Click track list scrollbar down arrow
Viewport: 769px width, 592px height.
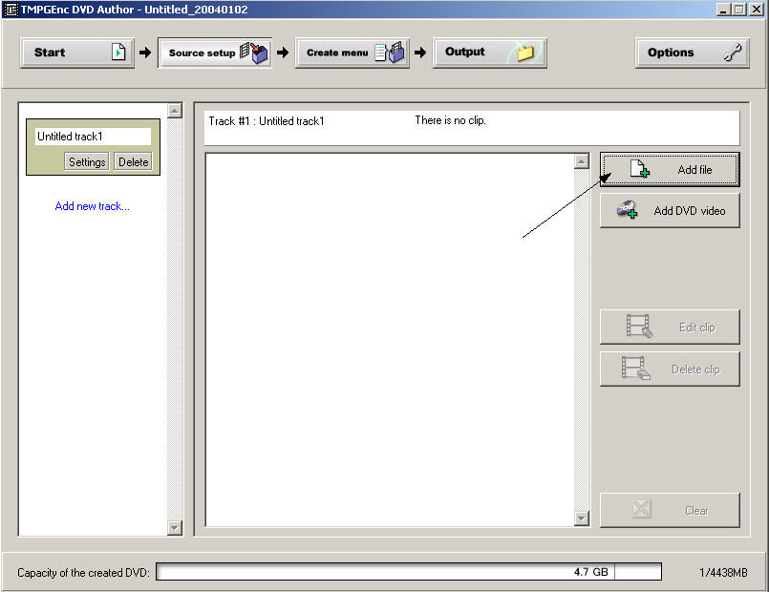[x=175, y=528]
